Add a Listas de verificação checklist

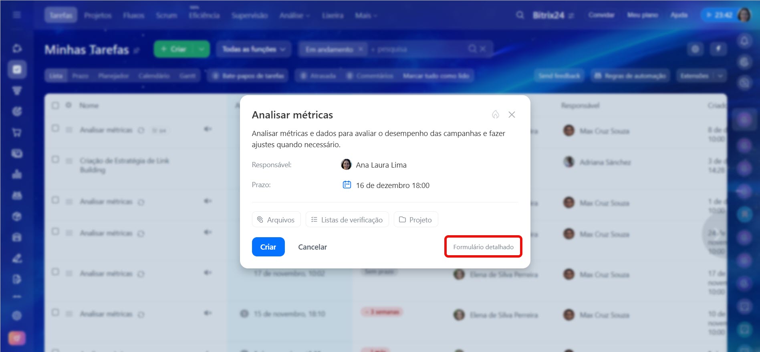click(347, 220)
